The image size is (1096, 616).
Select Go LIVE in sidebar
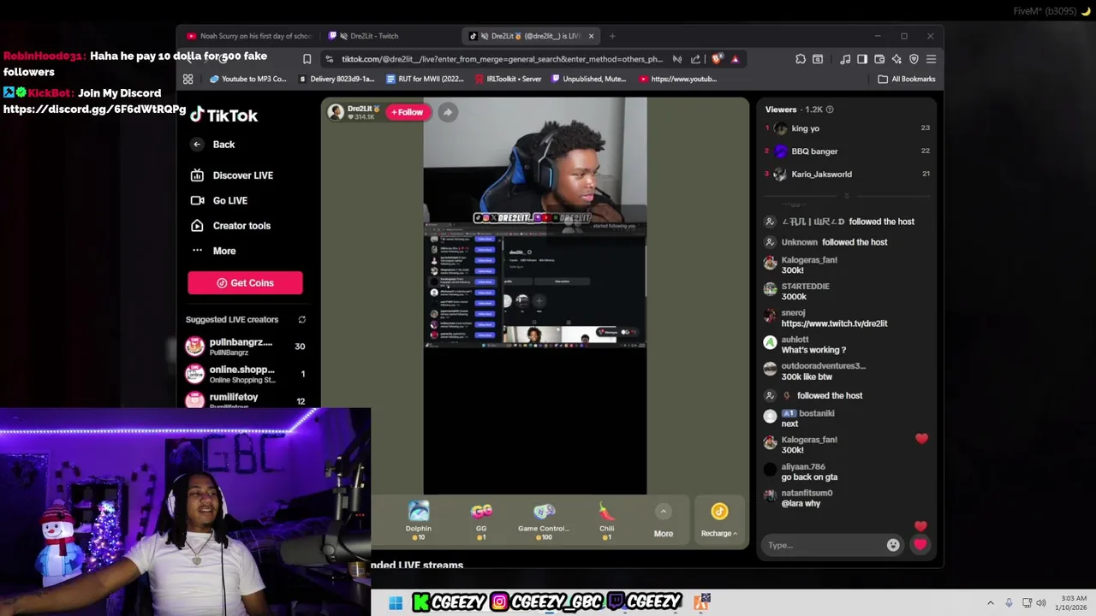point(219,200)
